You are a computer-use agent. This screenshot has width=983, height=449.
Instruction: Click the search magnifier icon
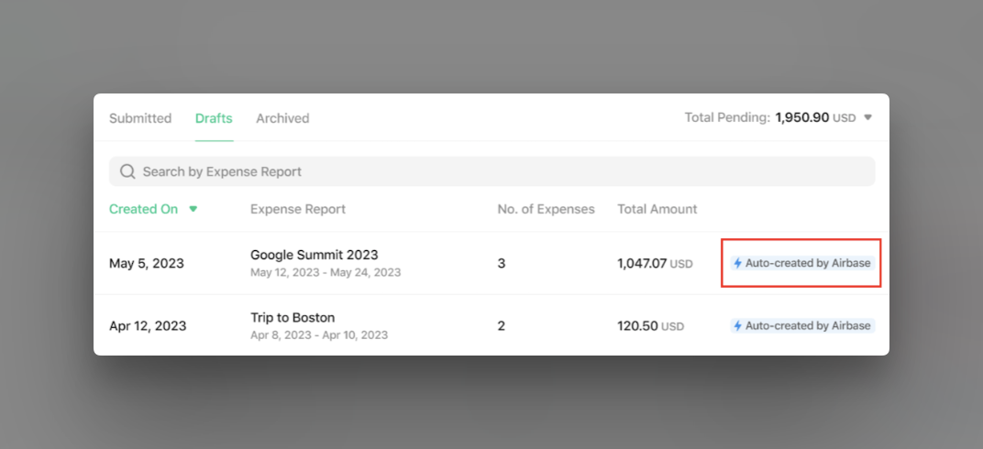point(127,171)
